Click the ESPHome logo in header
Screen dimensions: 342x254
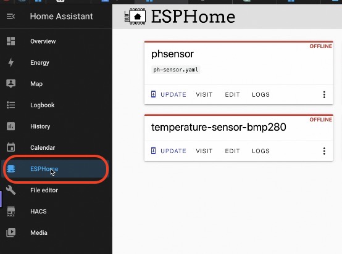[x=135, y=17]
